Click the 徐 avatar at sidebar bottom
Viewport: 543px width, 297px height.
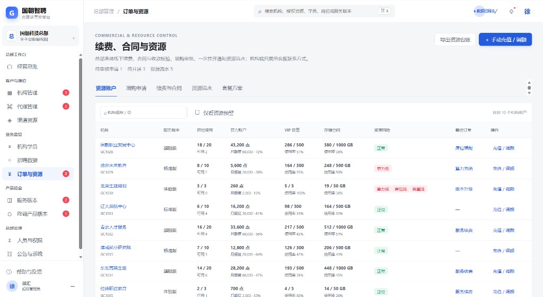(12, 286)
